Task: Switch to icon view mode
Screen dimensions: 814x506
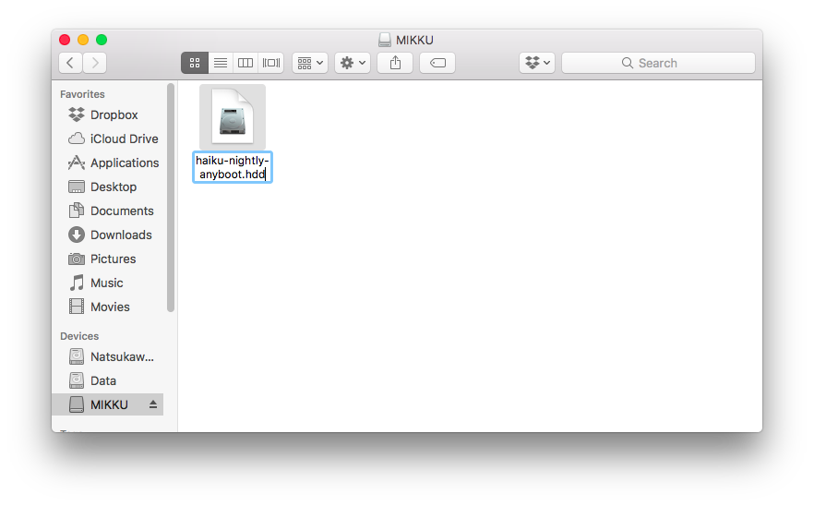Action: pyautogui.click(x=195, y=63)
